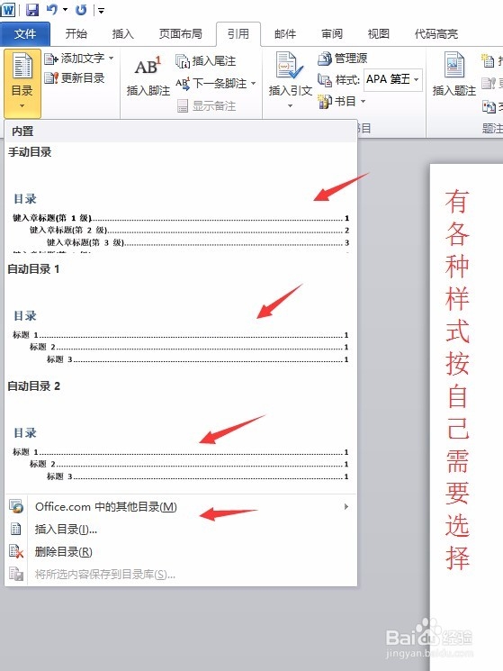Click the 插入尾注 icon

(183, 61)
